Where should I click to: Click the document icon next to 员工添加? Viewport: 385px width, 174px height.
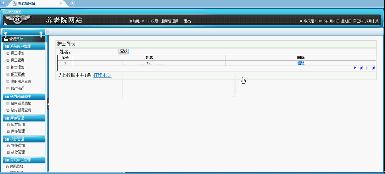click(8, 53)
